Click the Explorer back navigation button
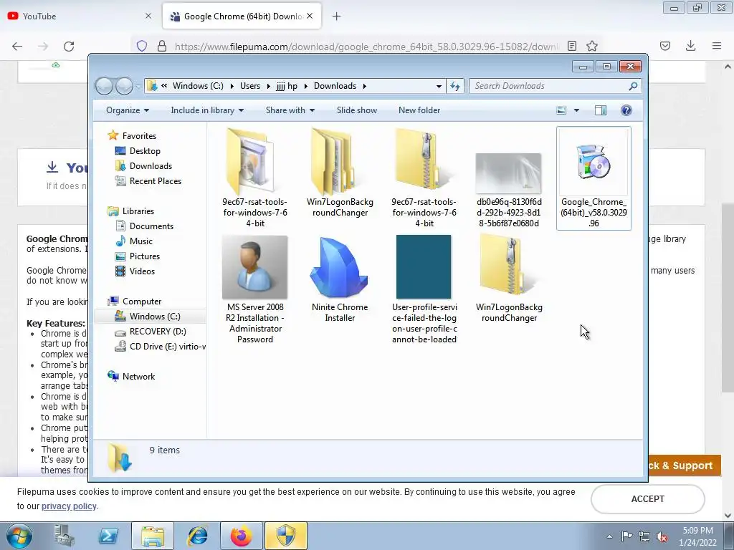Screen dimensions: 734x550 pyautogui.click(x=104, y=86)
